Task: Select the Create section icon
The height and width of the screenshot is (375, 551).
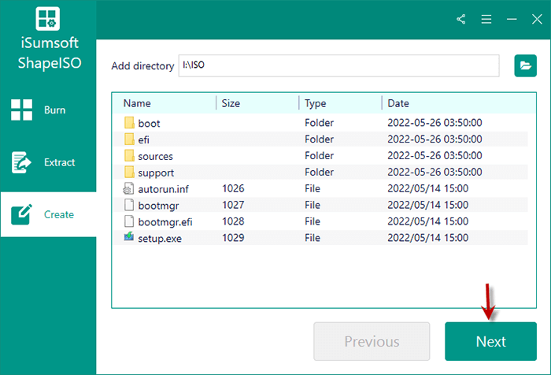Action: (20, 214)
